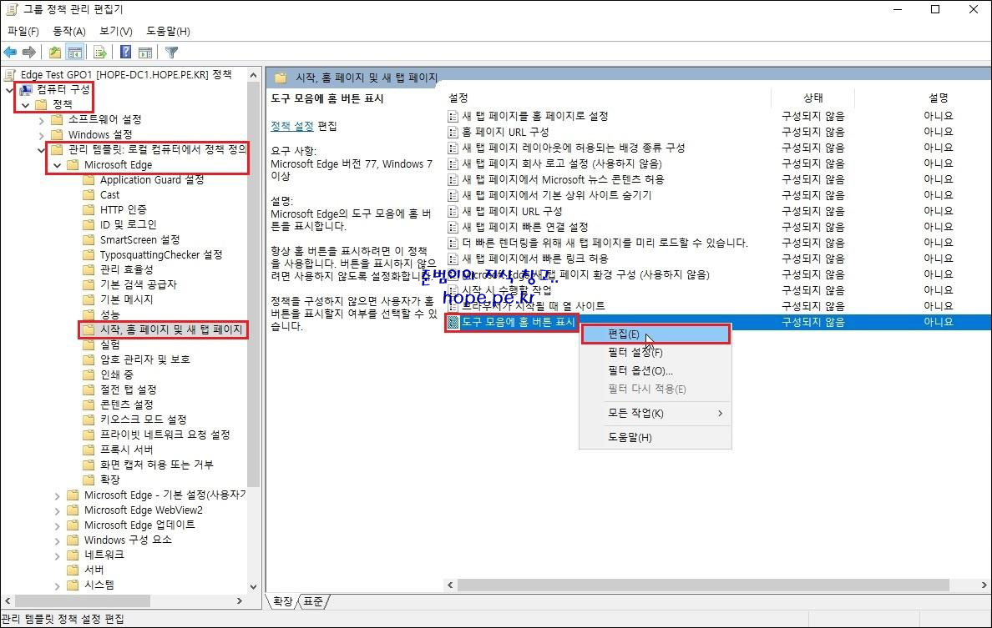Open the 도움말(H) menu in menu bar

[169, 31]
